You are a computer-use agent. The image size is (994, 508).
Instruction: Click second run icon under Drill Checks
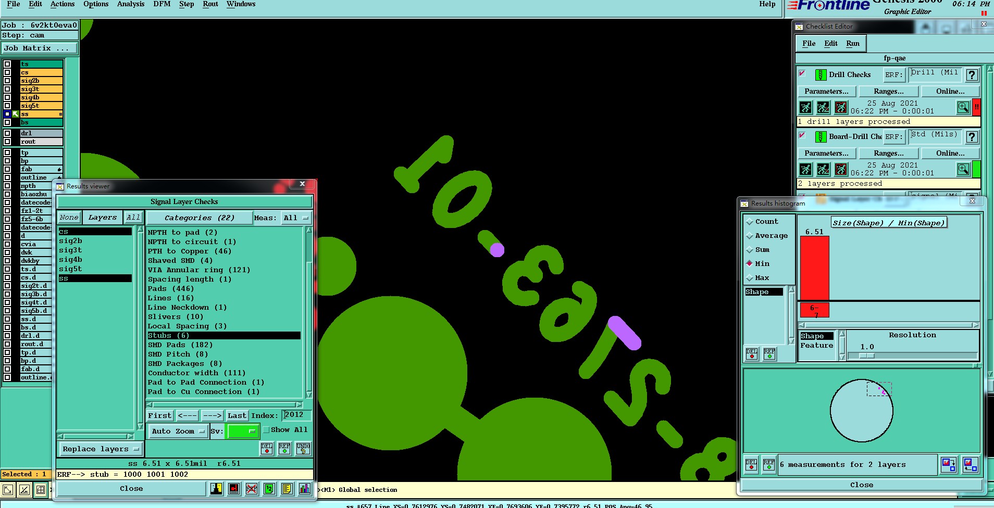(823, 107)
